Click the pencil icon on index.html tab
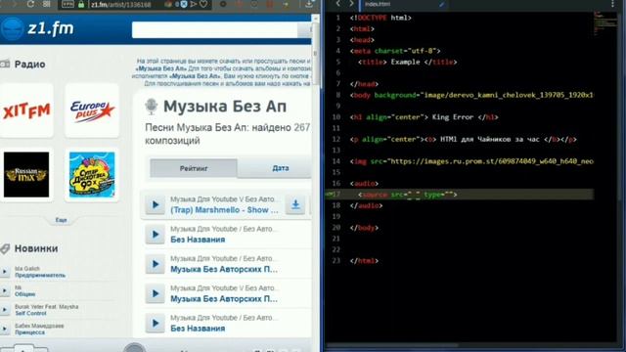This screenshot has width=626, height=352. click(441, 4)
